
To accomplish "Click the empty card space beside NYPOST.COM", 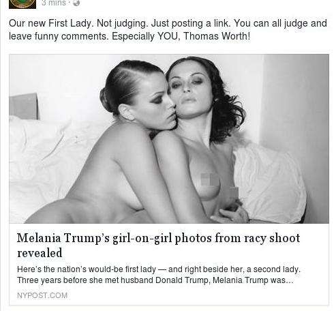I will (198, 295).
